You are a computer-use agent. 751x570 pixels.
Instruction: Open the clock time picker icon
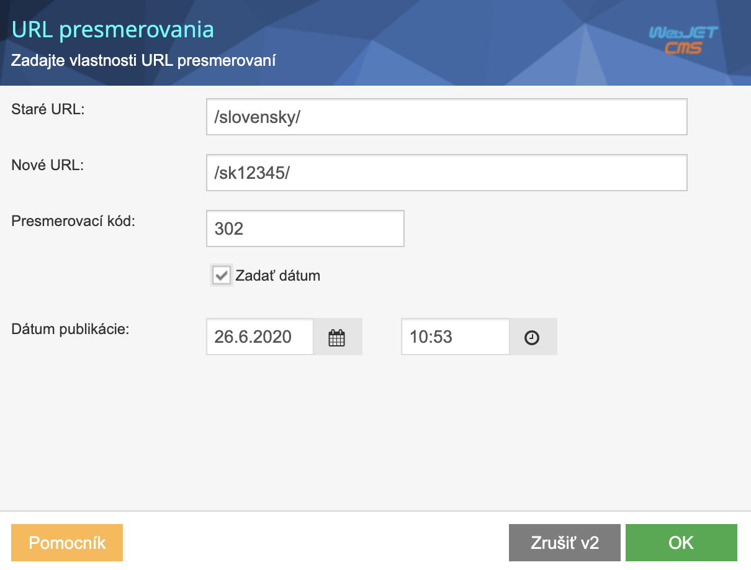533,337
